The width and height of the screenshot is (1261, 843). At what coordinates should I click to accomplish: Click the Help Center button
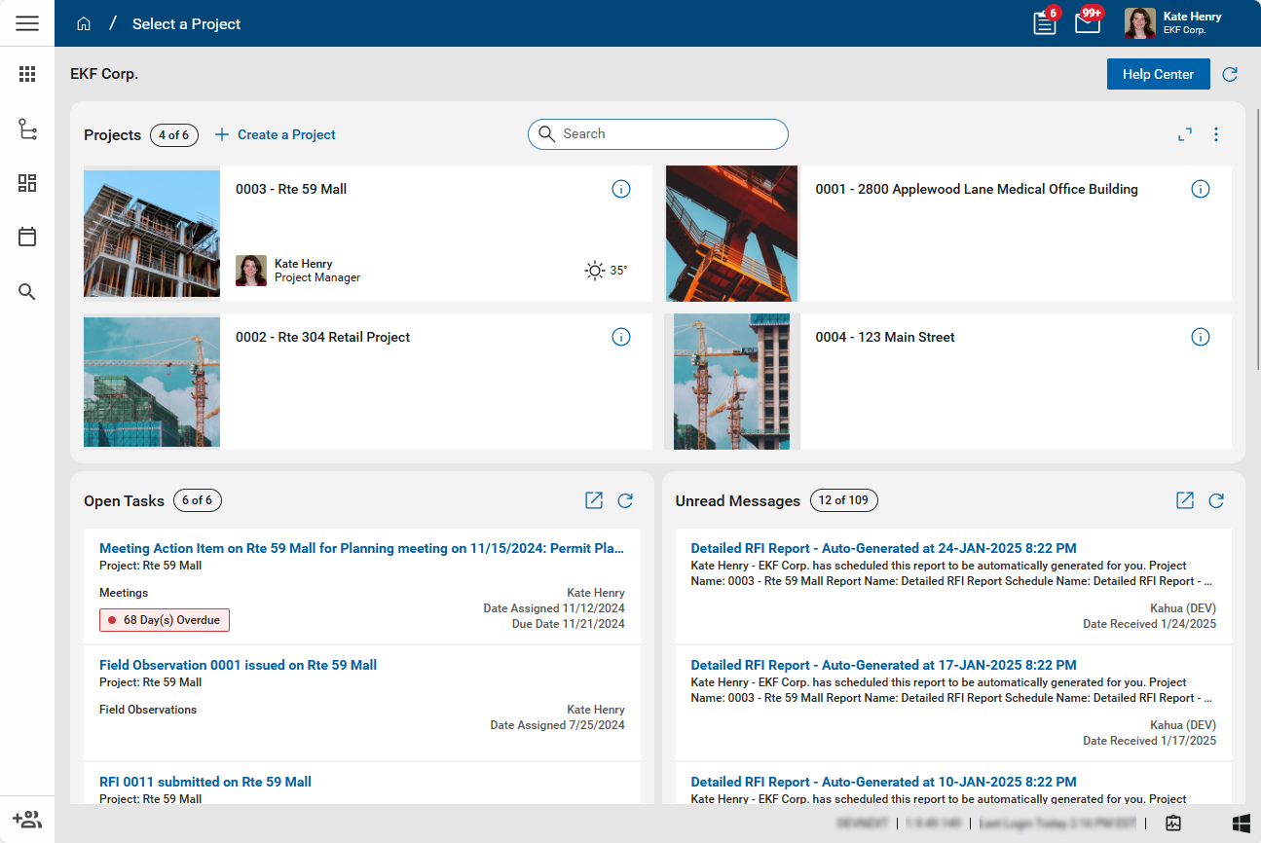click(1158, 74)
